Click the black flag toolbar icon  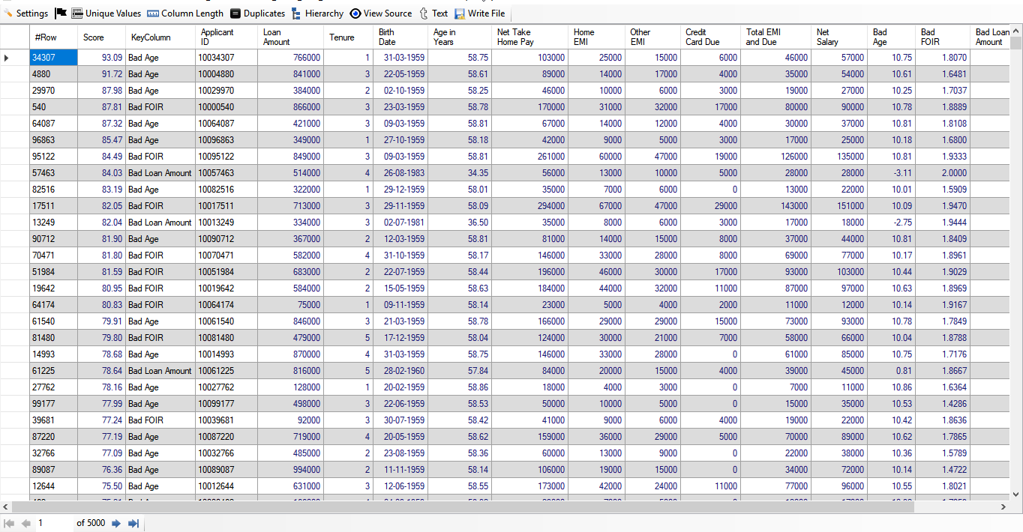61,13
